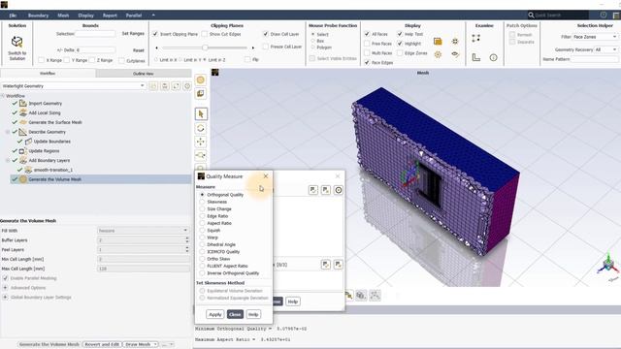This screenshot has height=349, width=621.
Task: Click the clipping plane slider handle
Action: coord(205,48)
